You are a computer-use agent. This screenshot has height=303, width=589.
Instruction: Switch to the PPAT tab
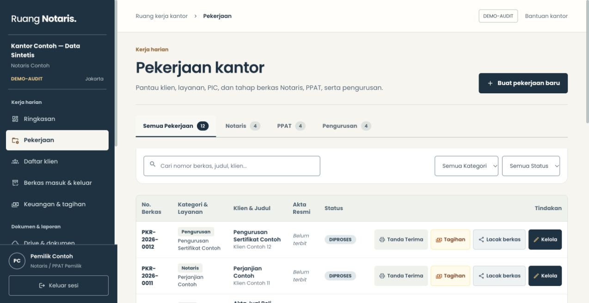tap(291, 126)
